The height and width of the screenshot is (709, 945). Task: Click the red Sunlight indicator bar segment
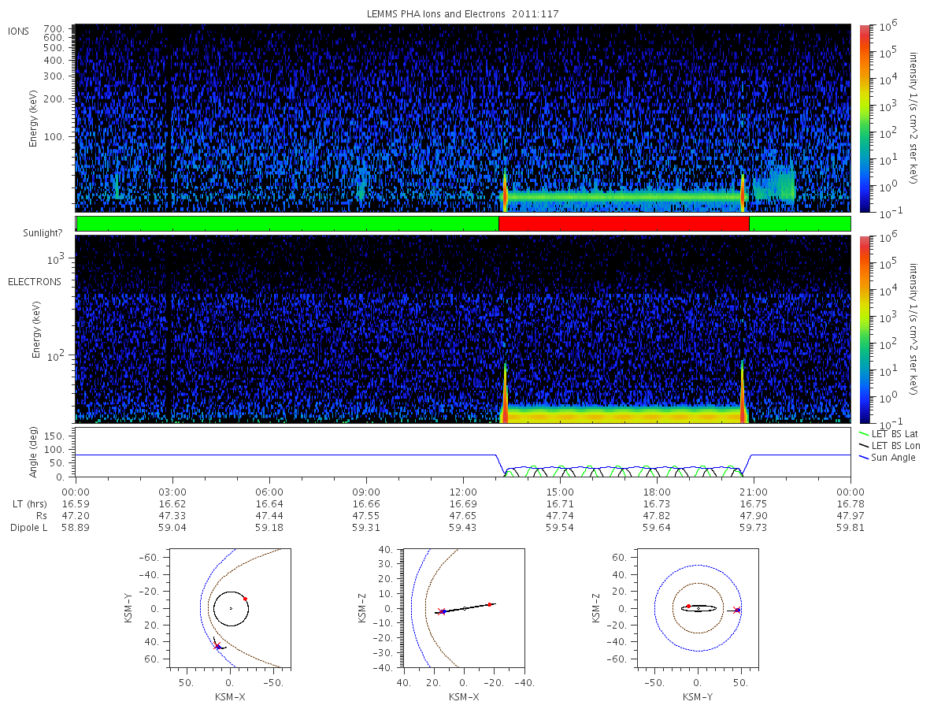(624, 224)
